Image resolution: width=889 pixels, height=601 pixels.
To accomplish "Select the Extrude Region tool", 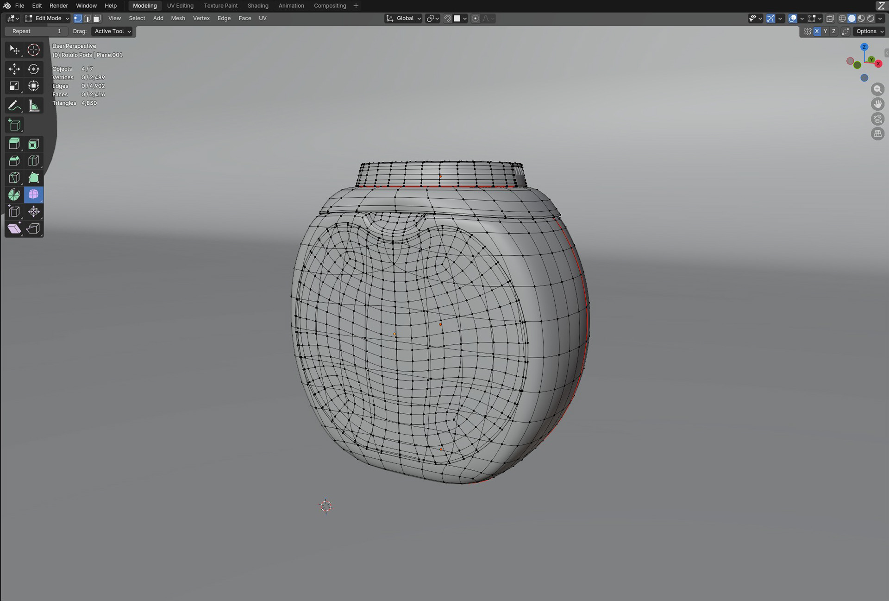I will pyautogui.click(x=14, y=144).
